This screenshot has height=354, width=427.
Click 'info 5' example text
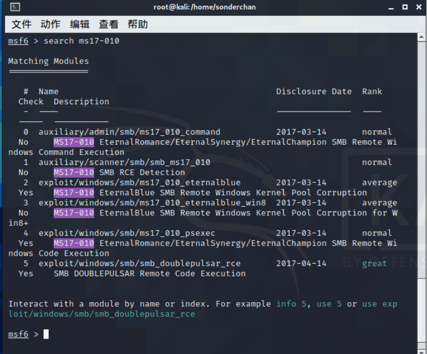click(x=291, y=304)
